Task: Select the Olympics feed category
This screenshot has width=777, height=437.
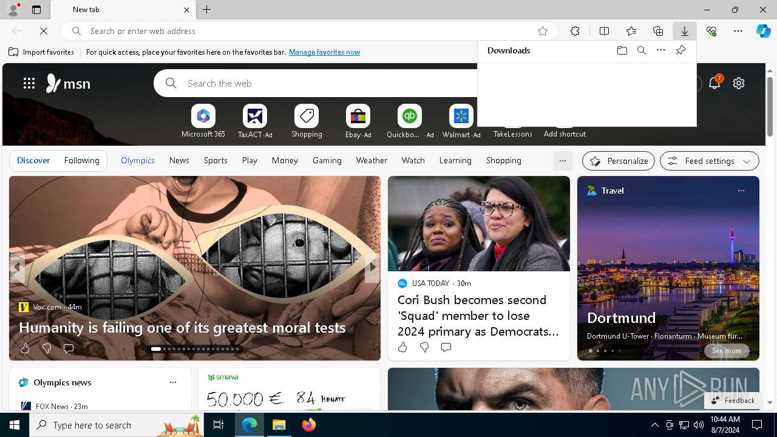Action: (138, 160)
